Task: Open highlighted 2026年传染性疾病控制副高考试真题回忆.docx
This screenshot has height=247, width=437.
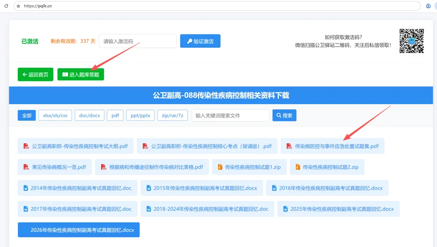Action: 78,230
